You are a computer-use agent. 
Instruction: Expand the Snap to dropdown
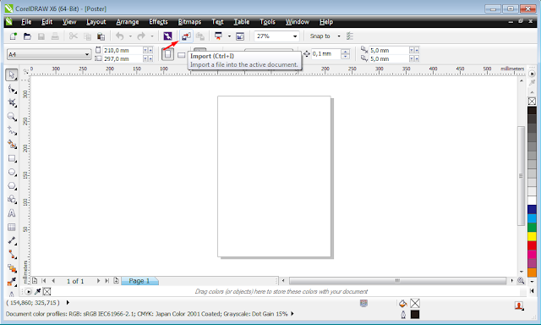[339, 36]
